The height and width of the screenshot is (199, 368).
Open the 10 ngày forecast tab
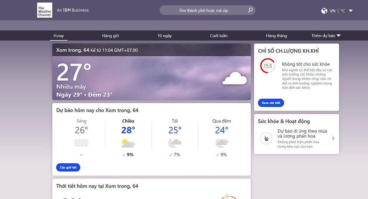click(x=164, y=36)
